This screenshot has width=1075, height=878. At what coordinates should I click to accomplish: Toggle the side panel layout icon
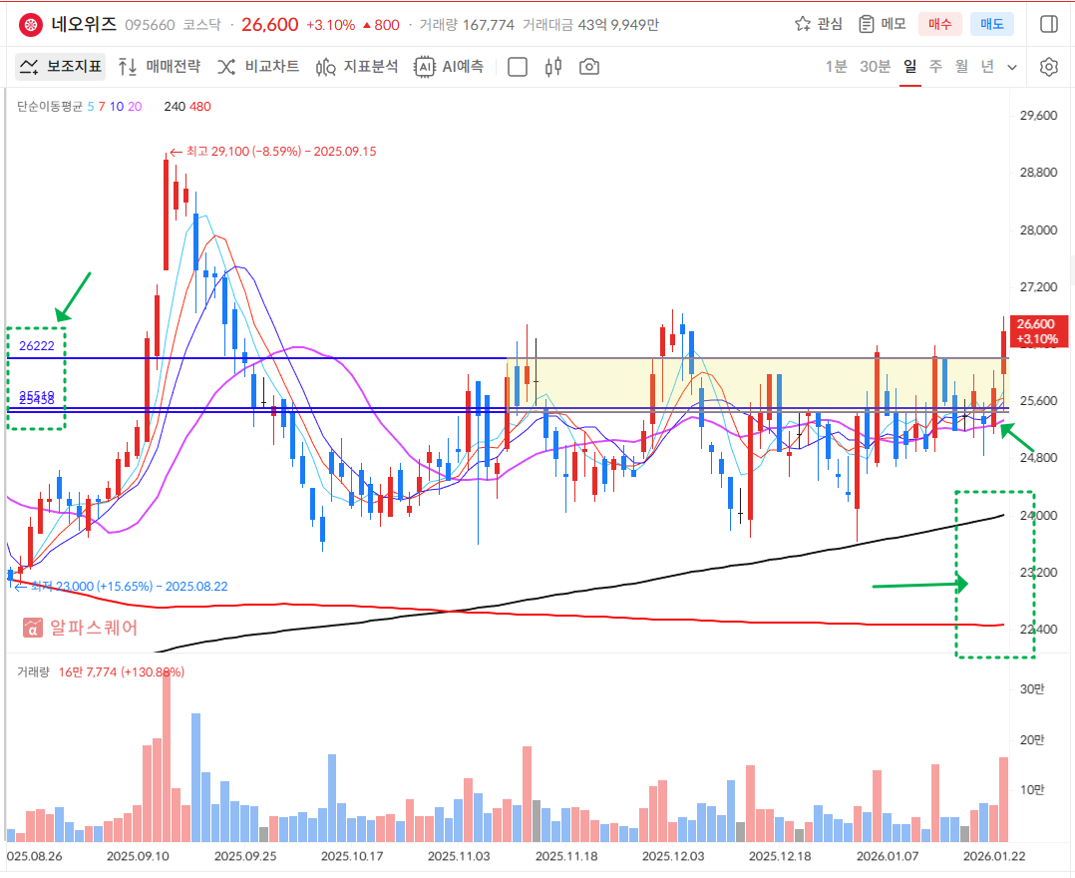pyautogui.click(x=1048, y=24)
